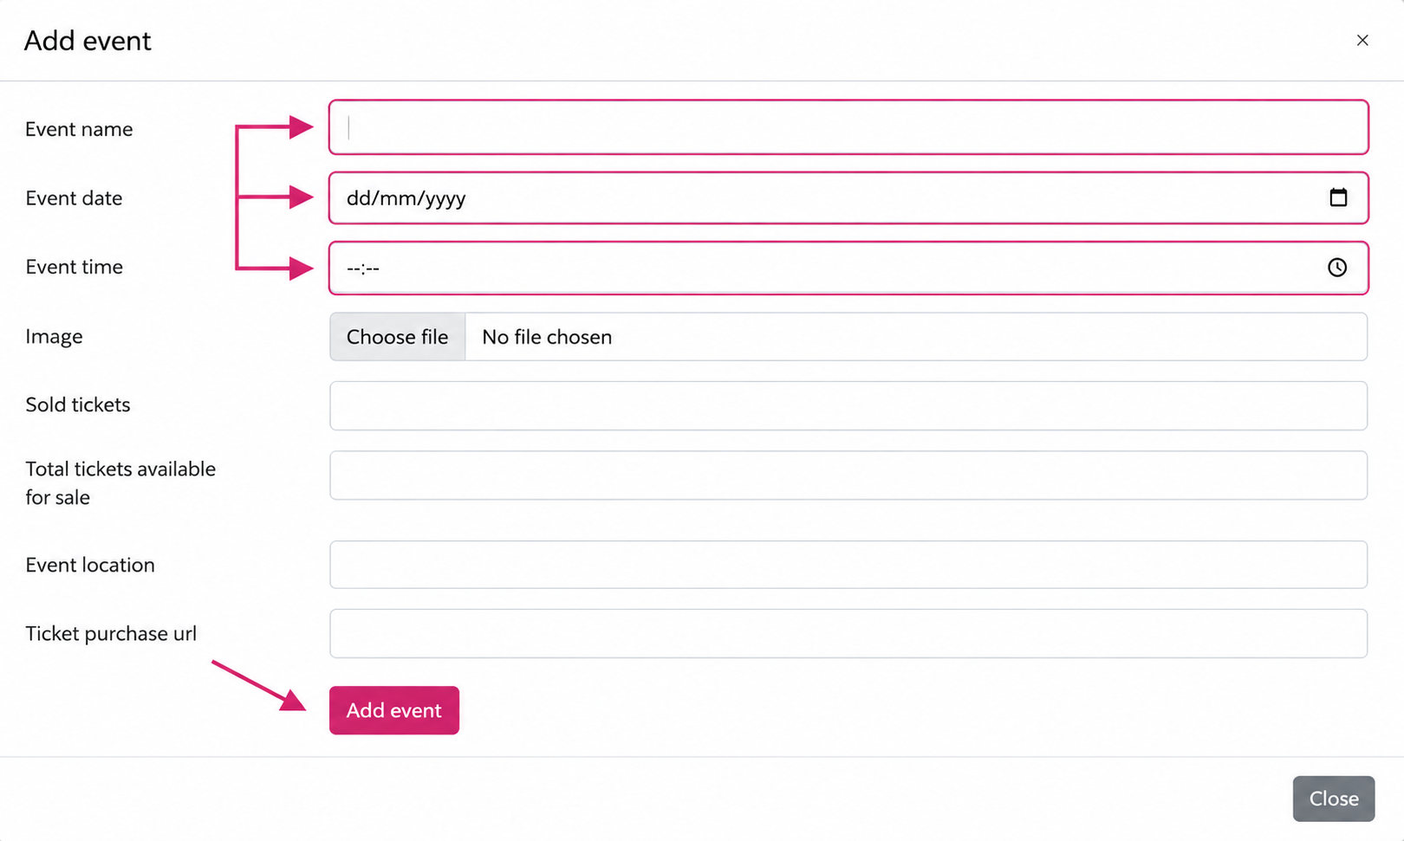The width and height of the screenshot is (1404, 841).
Task: Open the calendar picker icon
Action: click(x=1338, y=197)
